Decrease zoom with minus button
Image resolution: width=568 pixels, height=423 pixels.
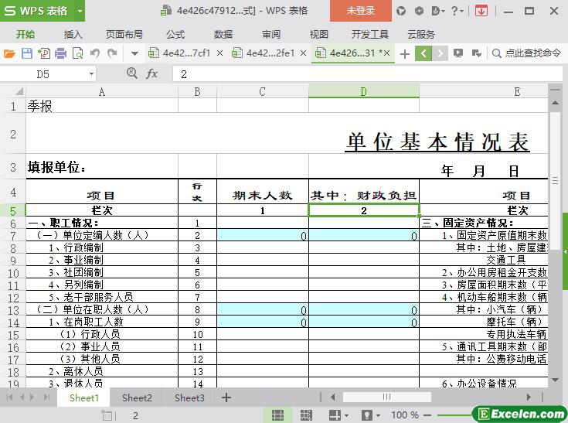point(427,415)
